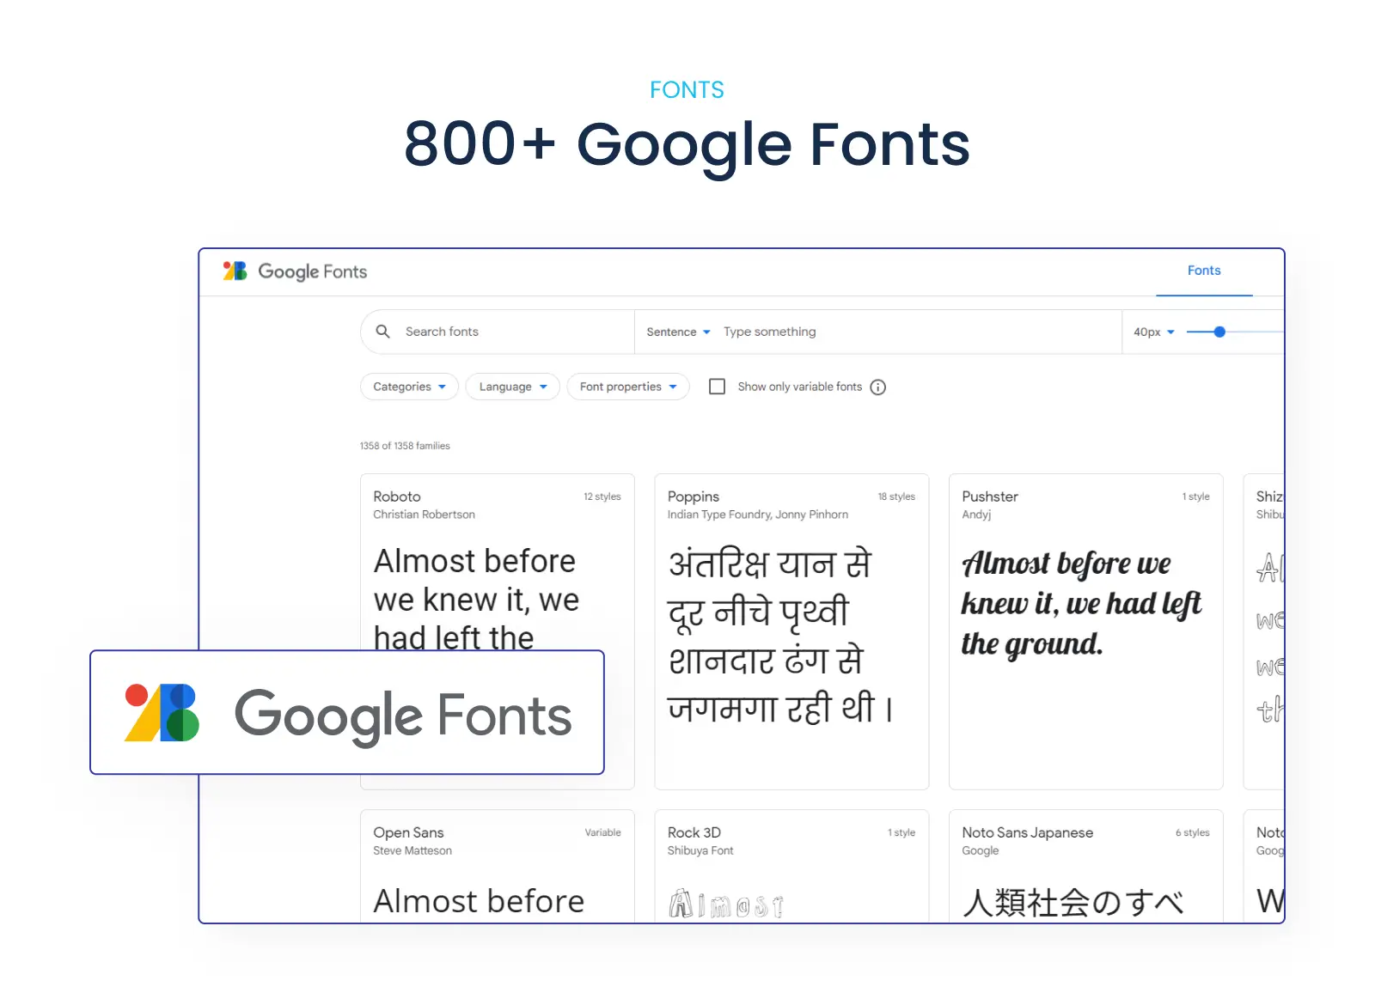Image resolution: width=1375 pixels, height=993 pixels.
Task: Click the 12 styles label on Roboto
Action: pos(602,496)
